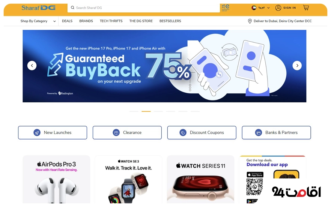Open the shopping cart icon
This screenshot has height=207, width=331.
(x=306, y=8)
